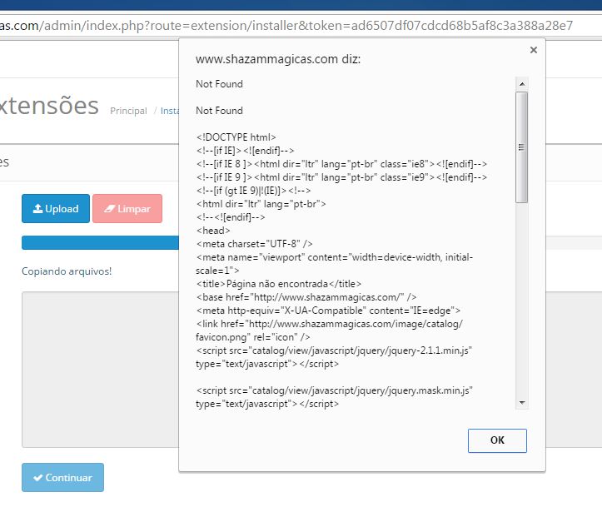Viewport: 602px width, 507px height.
Task: Click the X-UA-Compatible meta line
Action: (x=328, y=311)
